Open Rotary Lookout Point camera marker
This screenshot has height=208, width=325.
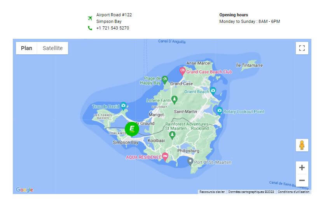[219, 111]
